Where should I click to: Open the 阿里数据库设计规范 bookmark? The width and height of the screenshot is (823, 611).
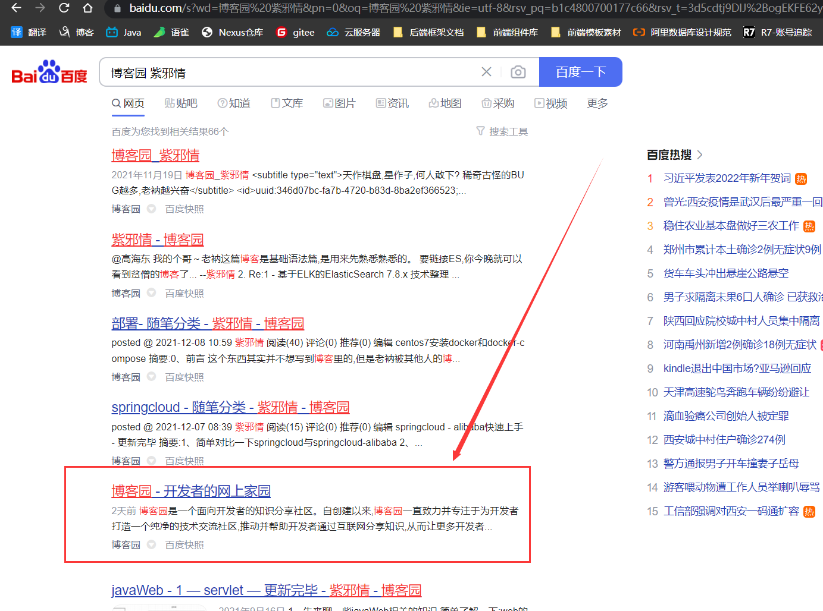682,32
